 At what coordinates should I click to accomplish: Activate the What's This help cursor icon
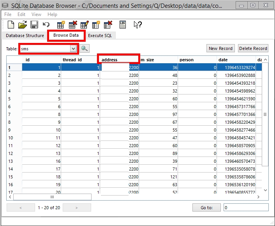(137, 25)
